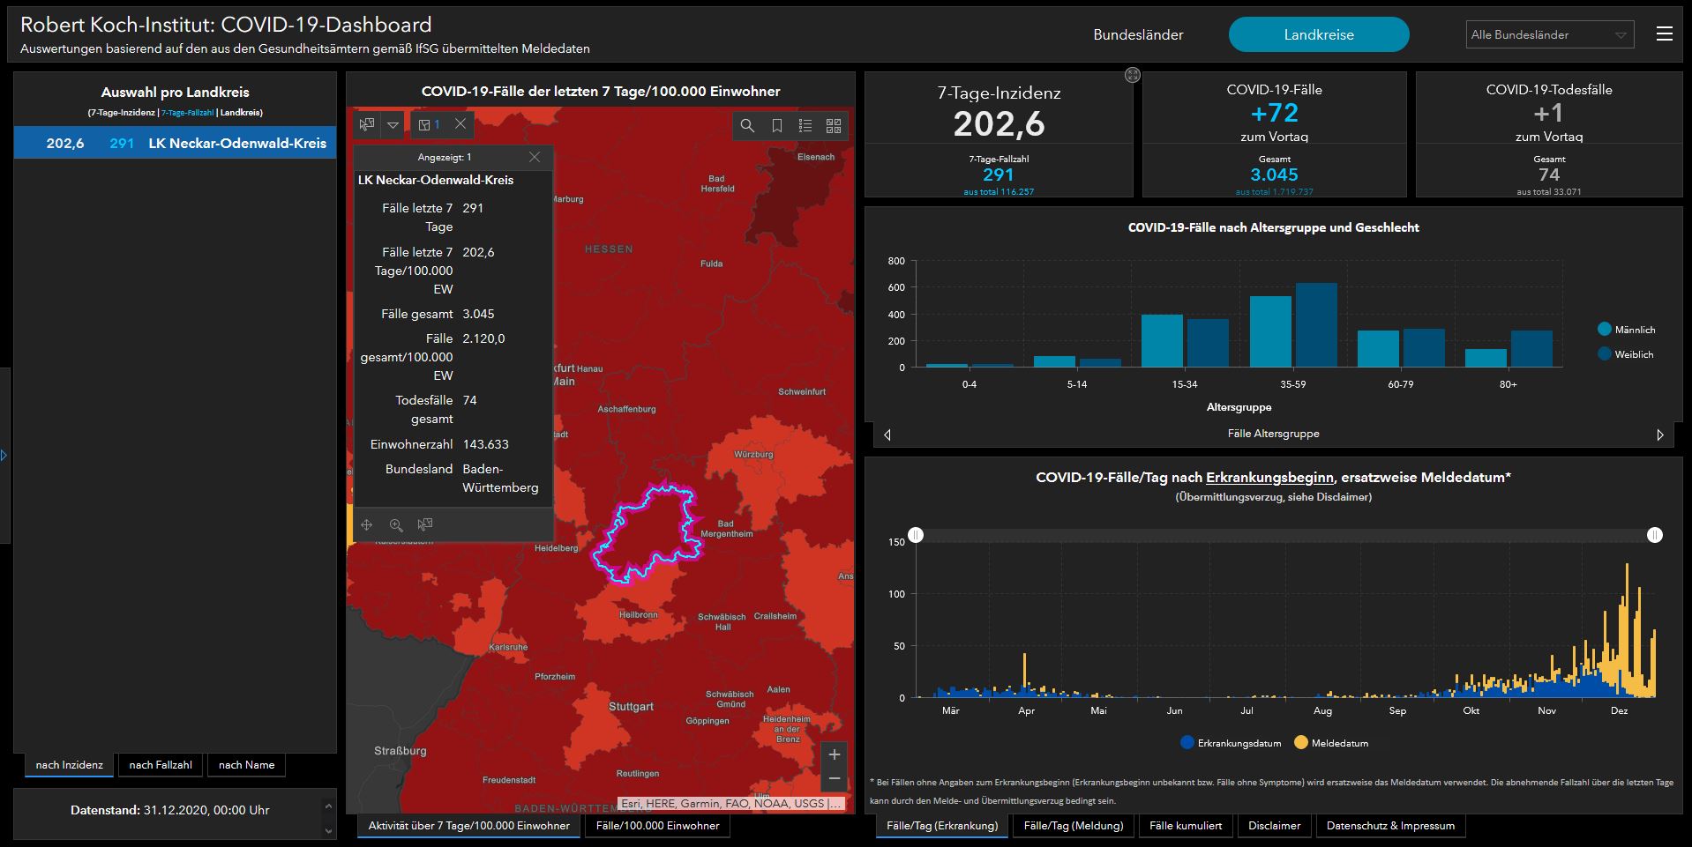This screenshot has height=847, width=1692.
Task: Expand the selection tool dropdown arrow on the map
Action: coord(393,125)
